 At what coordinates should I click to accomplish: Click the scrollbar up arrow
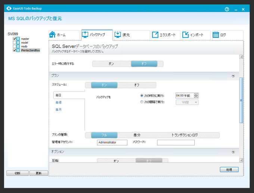(241, 57)
